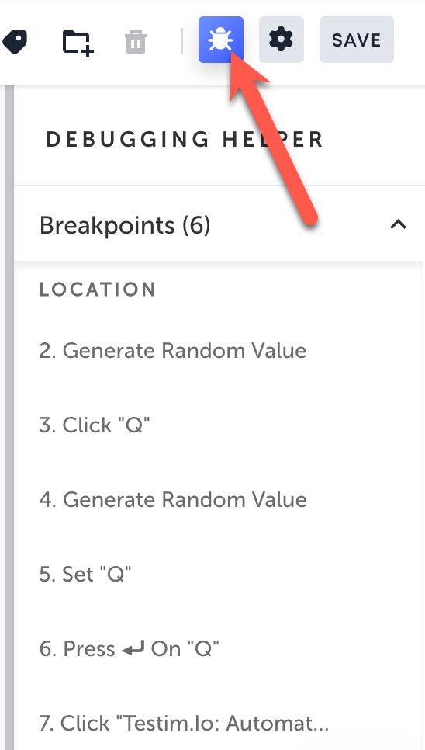The width and height of the screenshot is (425, 750).
Task: Click the tag label icon
Action: 14,42
